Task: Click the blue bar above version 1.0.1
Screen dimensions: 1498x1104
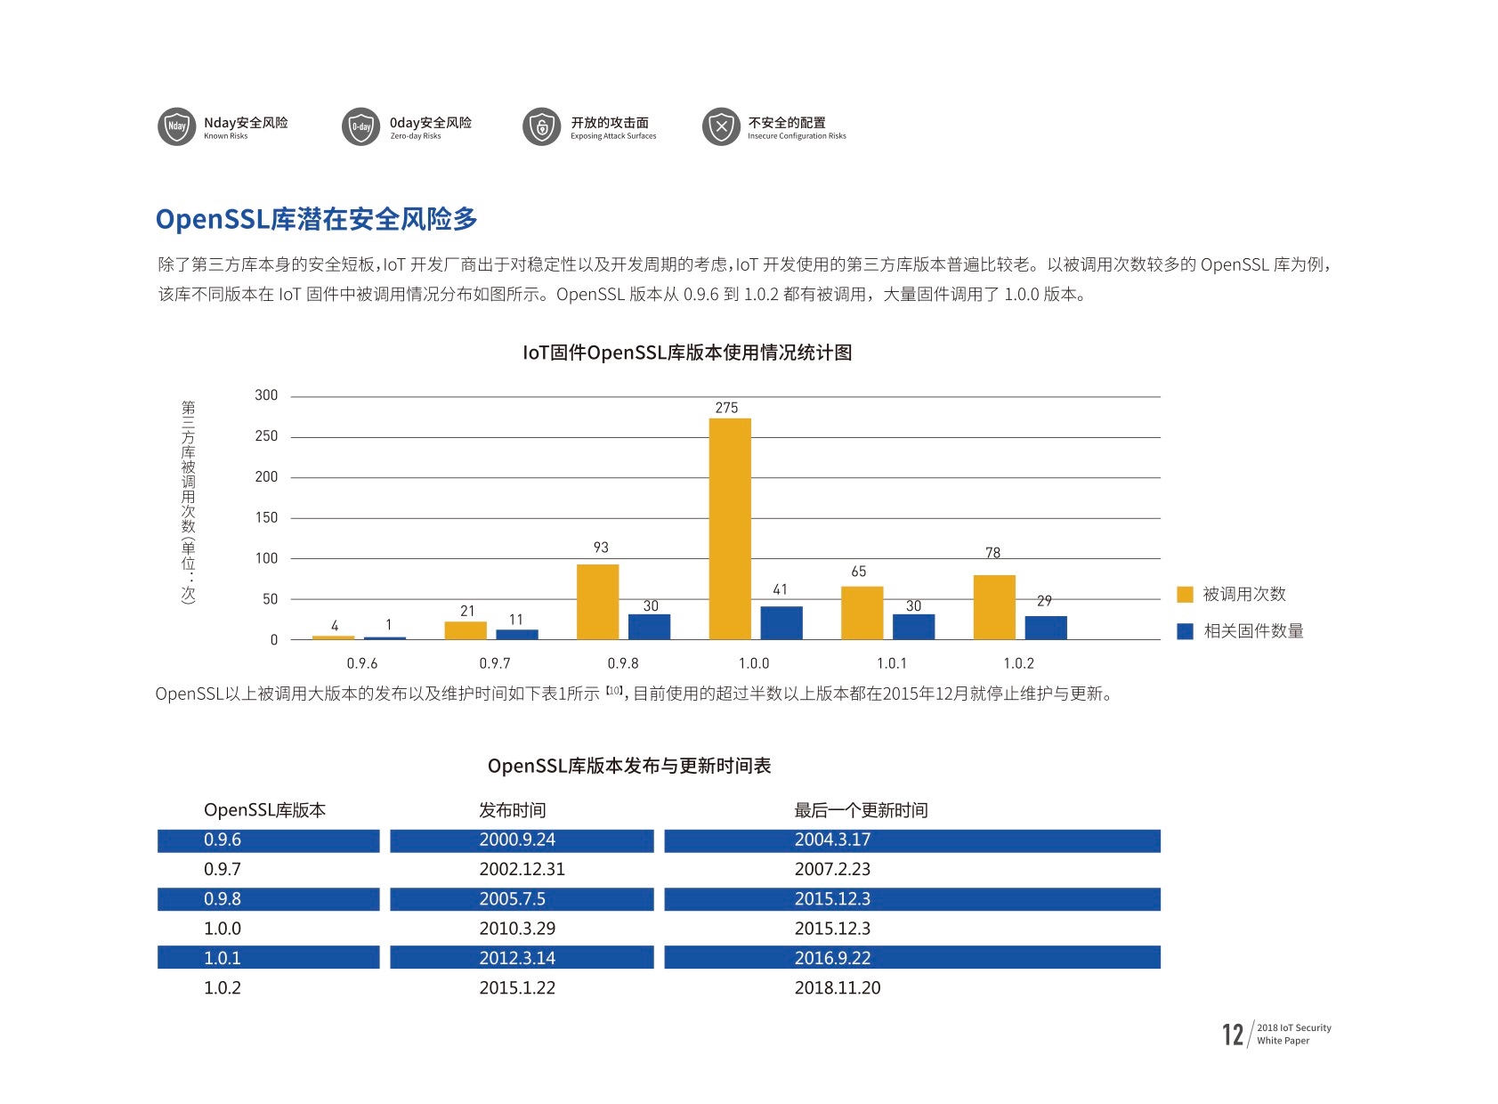Action: click(914, 627)
